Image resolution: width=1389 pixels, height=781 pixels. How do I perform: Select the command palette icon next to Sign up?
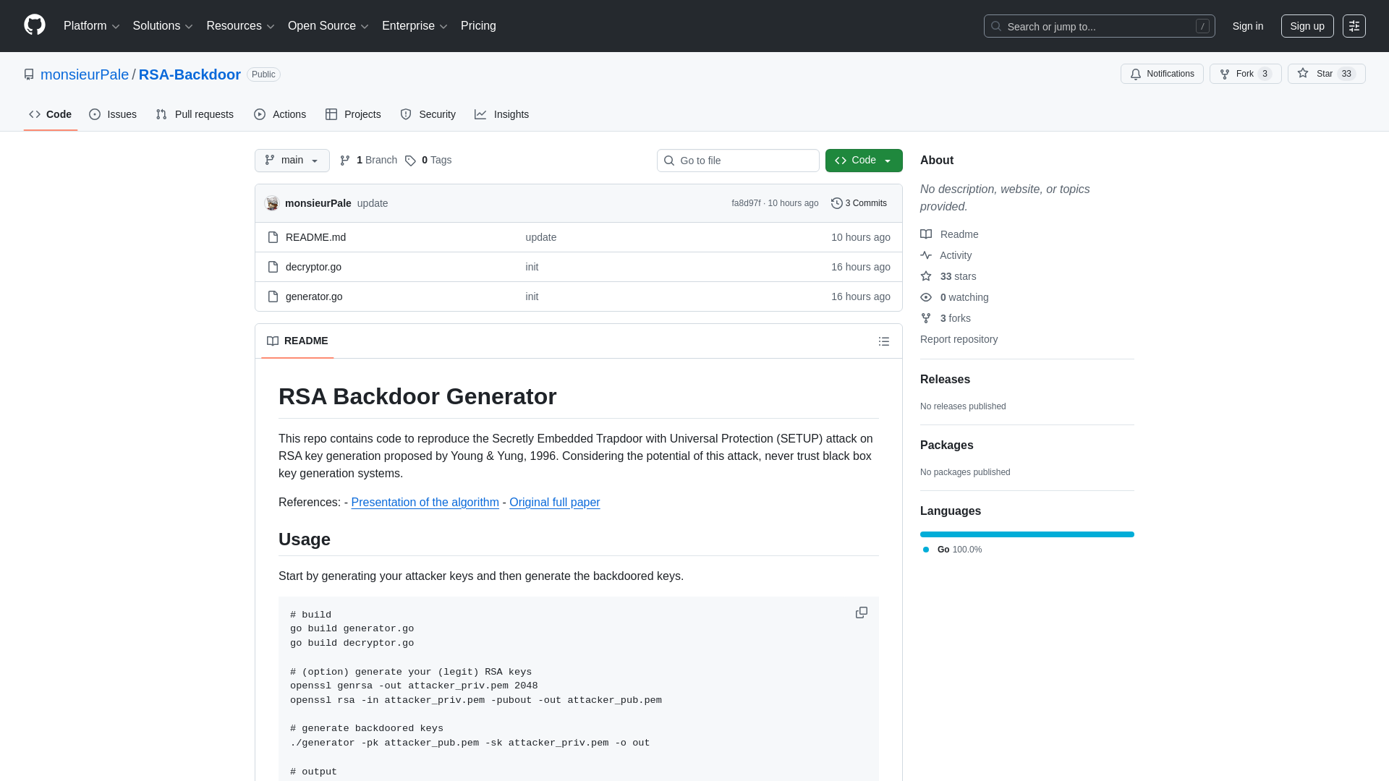(x=1354, y=26)
